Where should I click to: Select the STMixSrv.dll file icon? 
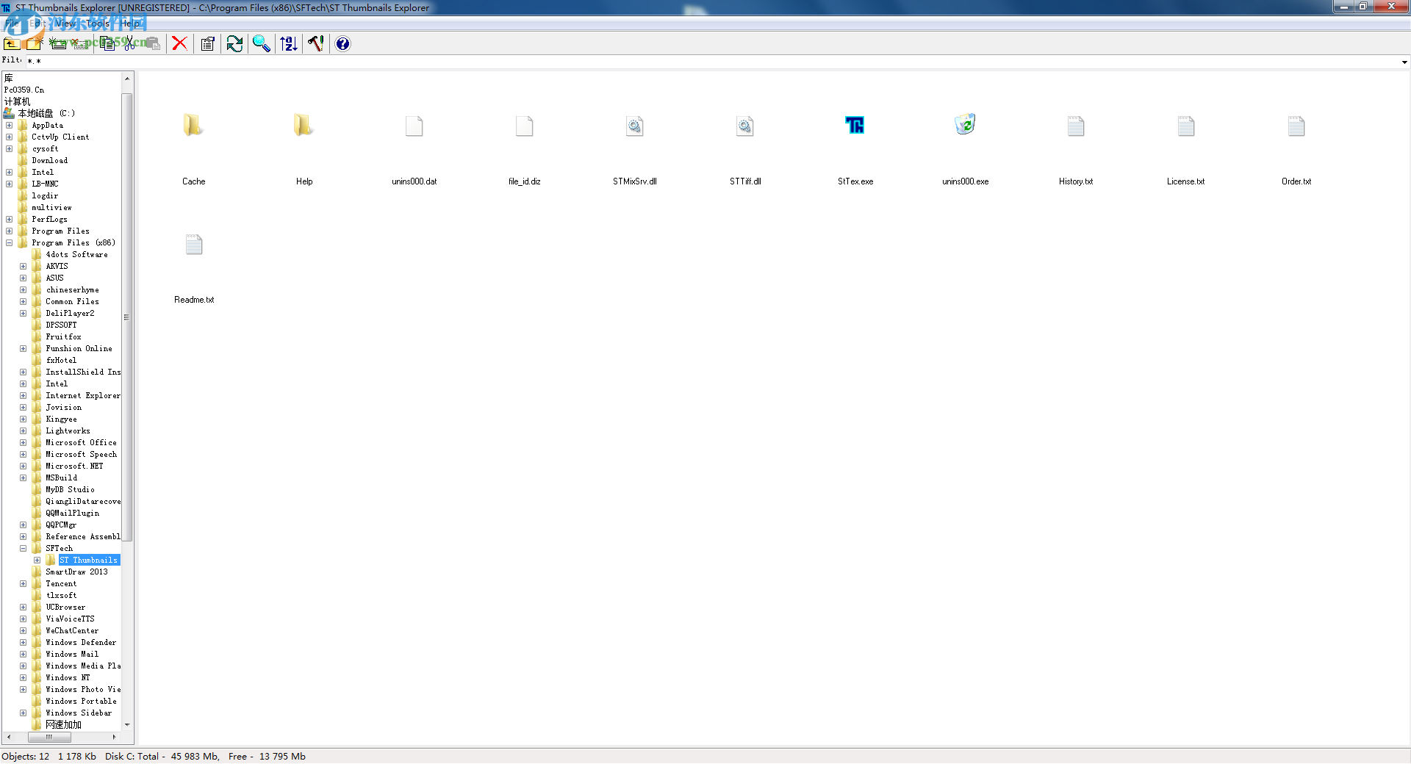(x=635, y=126)
